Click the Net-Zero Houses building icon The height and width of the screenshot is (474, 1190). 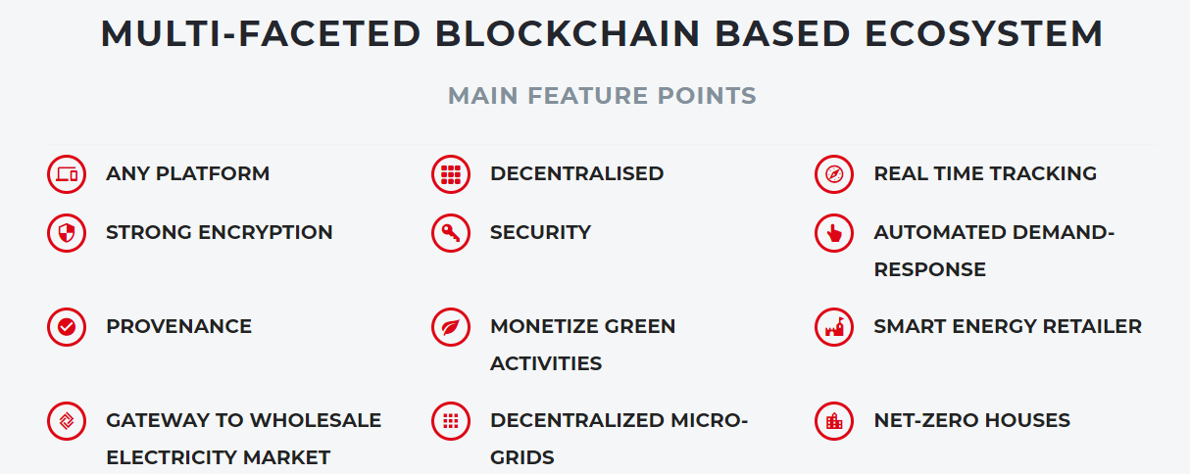pos(834,421)
